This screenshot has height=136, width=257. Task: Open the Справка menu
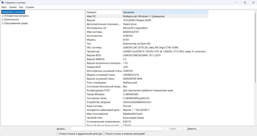30,7
